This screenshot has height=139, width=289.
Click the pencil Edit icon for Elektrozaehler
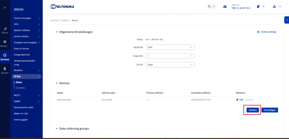pos(237,100)
